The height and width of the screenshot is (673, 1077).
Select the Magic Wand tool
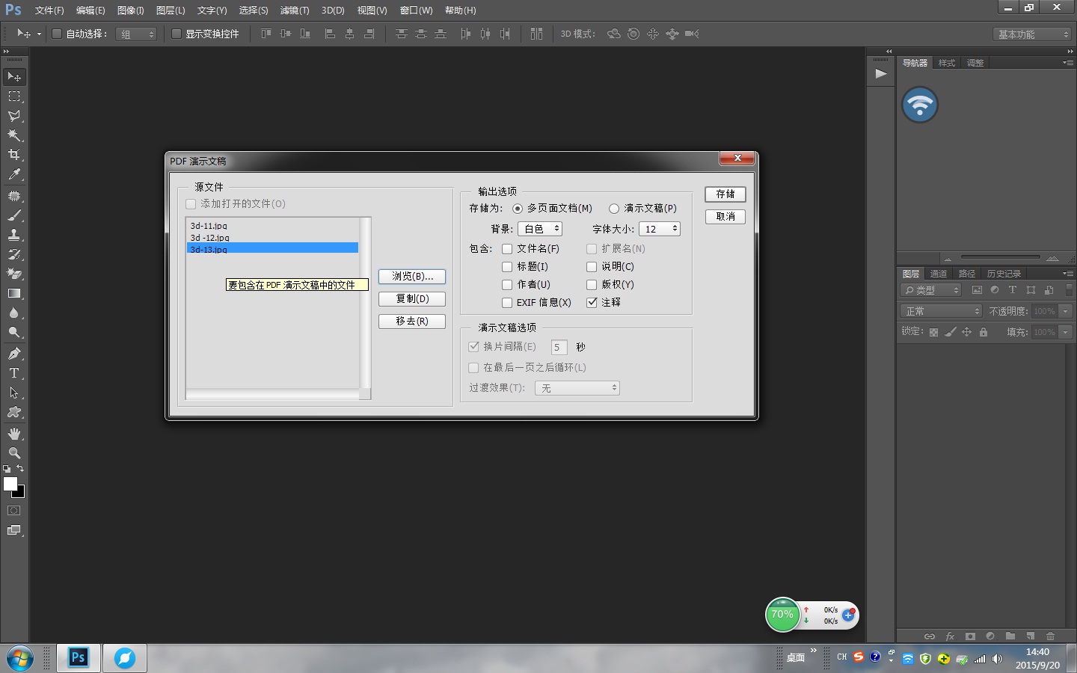tap(14, 135)
